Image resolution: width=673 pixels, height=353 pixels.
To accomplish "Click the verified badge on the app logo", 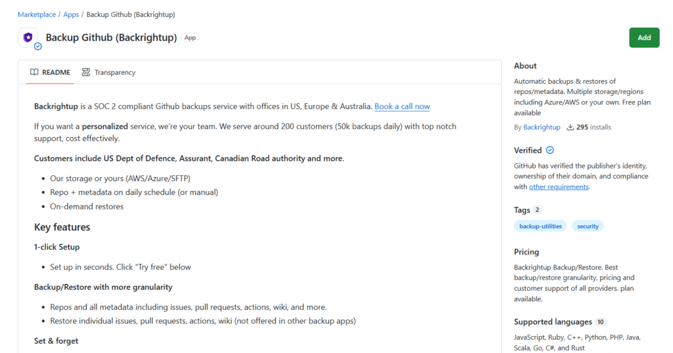I will [x=37, y=47].
